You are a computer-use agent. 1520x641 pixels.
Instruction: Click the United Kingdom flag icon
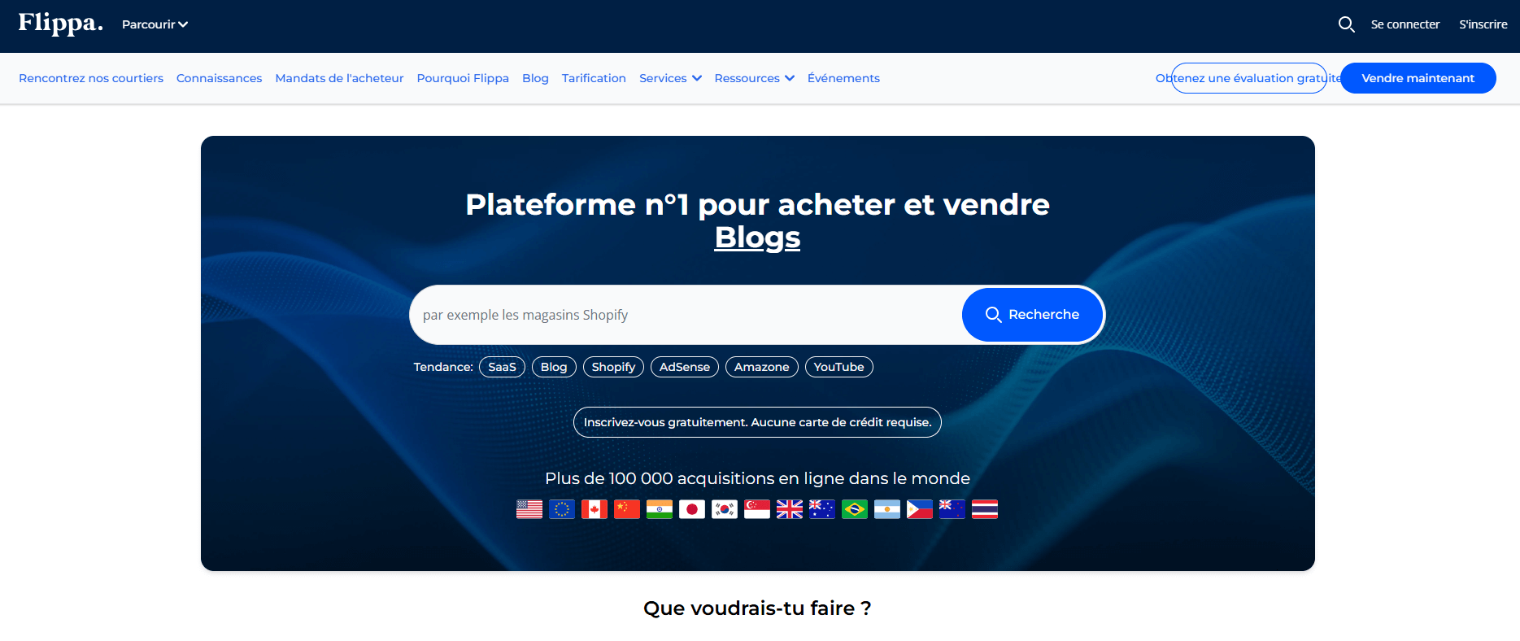(x=790, y=509)
